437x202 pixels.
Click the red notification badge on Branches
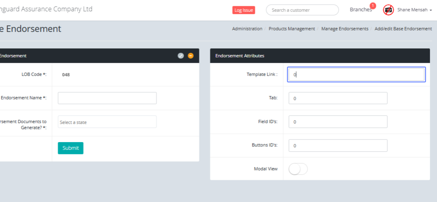(373, 5)
